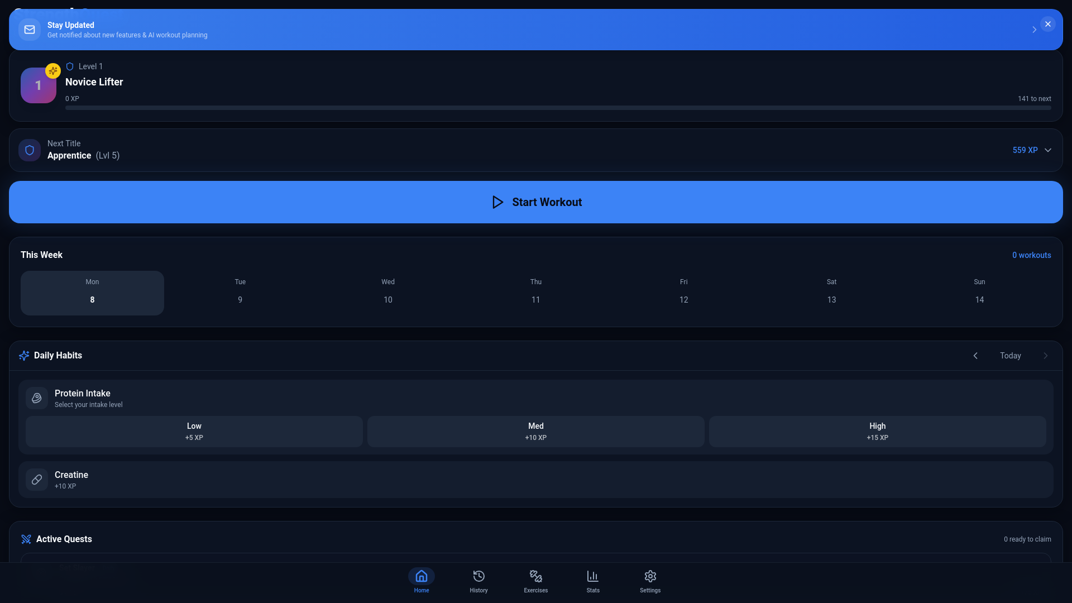1072x603 pixels.
Task: Select the Med protein intake level
Action: (x=535, y=431)
